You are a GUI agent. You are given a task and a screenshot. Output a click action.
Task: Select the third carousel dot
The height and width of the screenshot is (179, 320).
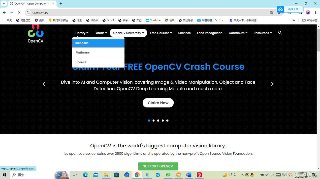tap(158, 121)
